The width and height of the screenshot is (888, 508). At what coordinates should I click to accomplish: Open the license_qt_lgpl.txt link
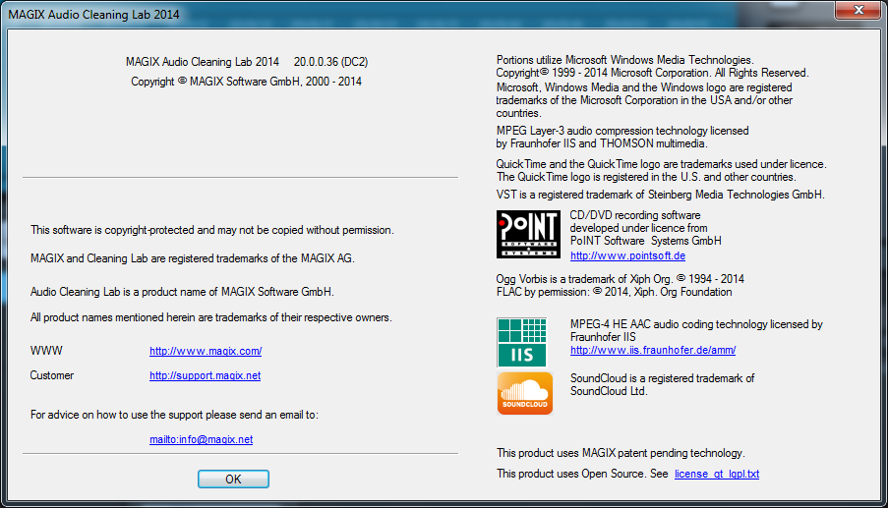pyautogui.click(x=717, y=474)
